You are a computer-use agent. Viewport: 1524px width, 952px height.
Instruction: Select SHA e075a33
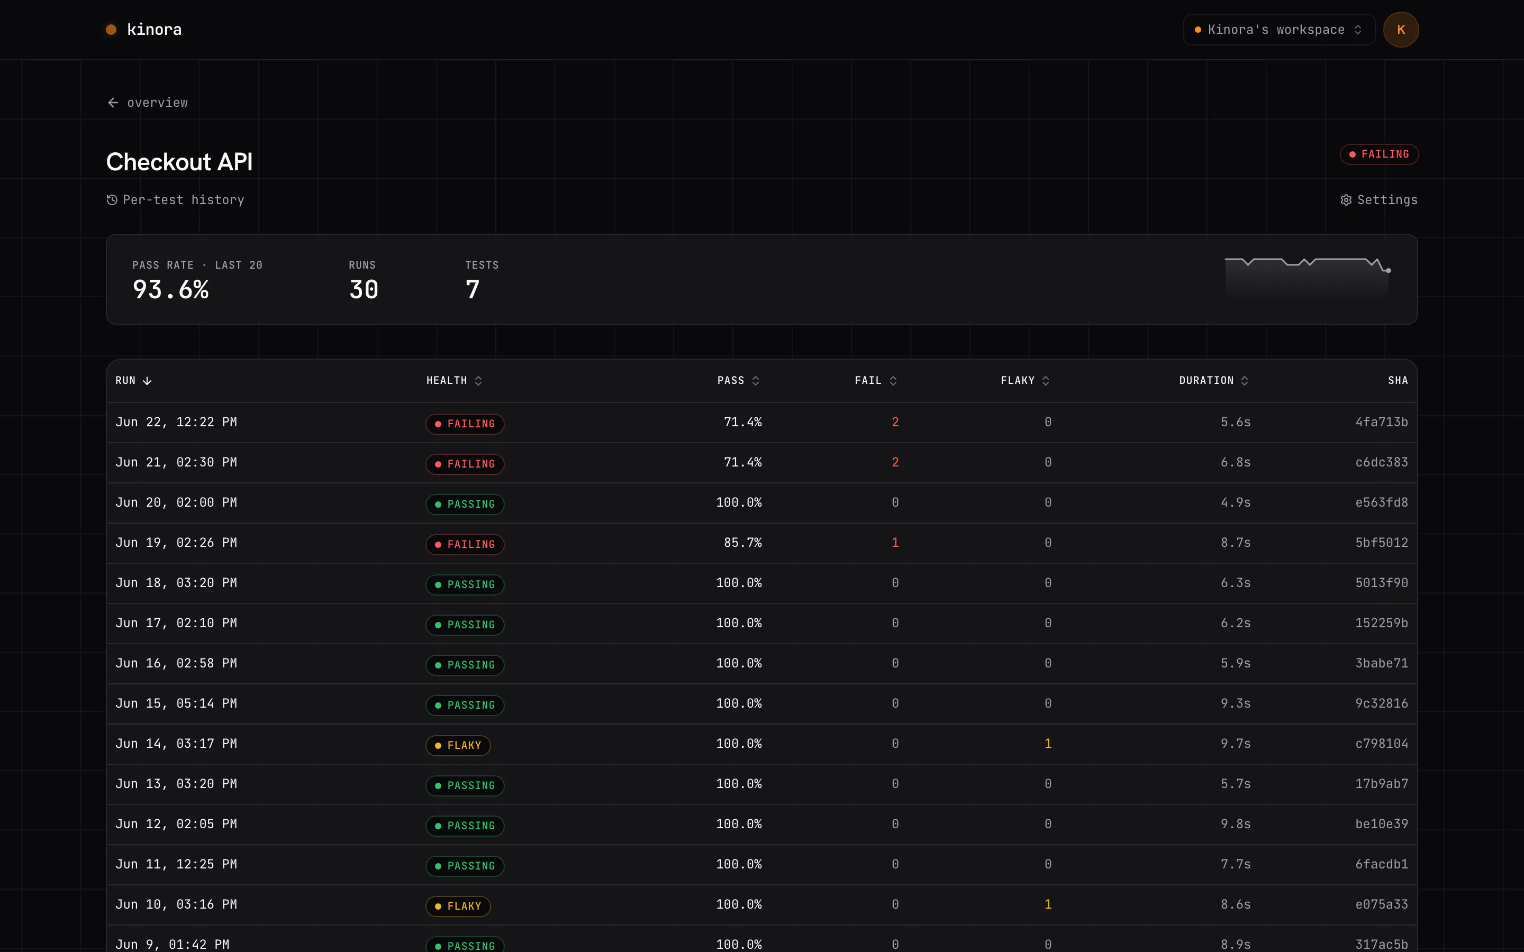1381,904
